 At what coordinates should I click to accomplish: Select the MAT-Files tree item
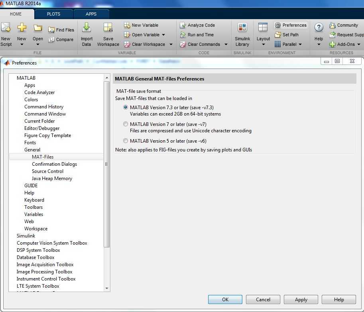click(x=56, y=157)
